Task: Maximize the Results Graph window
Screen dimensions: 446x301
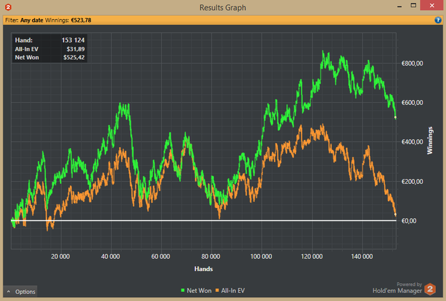Action: [414, 5]
